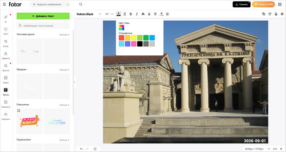The width and height of the screenshot is (286, 152).
Task: Toggle bold formatting
Action: [131, 14]
